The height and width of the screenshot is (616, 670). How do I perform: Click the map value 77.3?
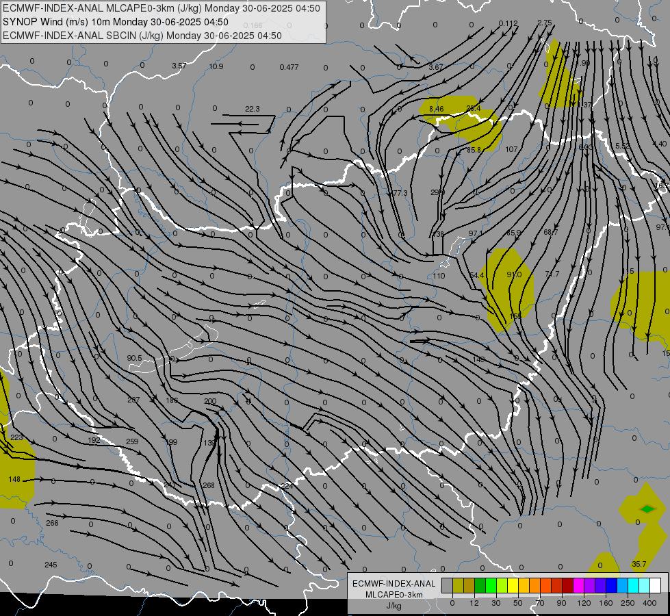click(400, 193)
